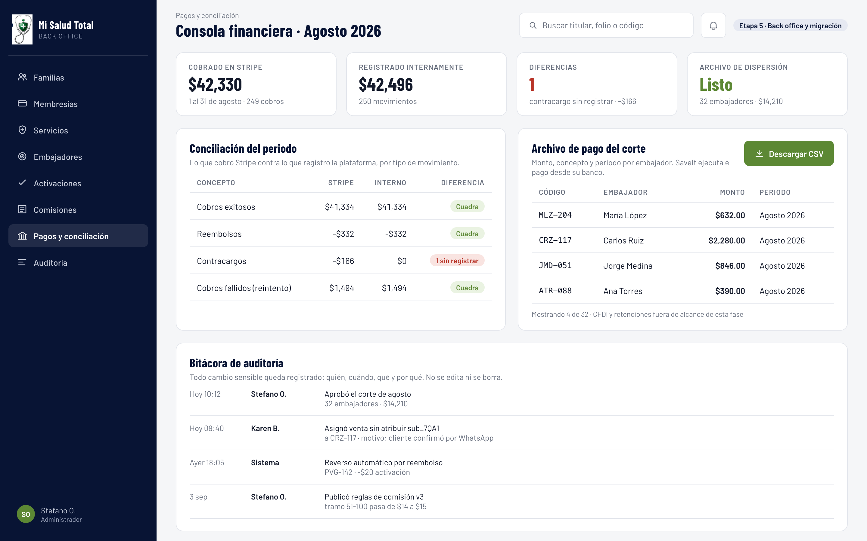
Task: Open notifications with the bell icon
Action: pyautogui.click(x=713, y=26)
